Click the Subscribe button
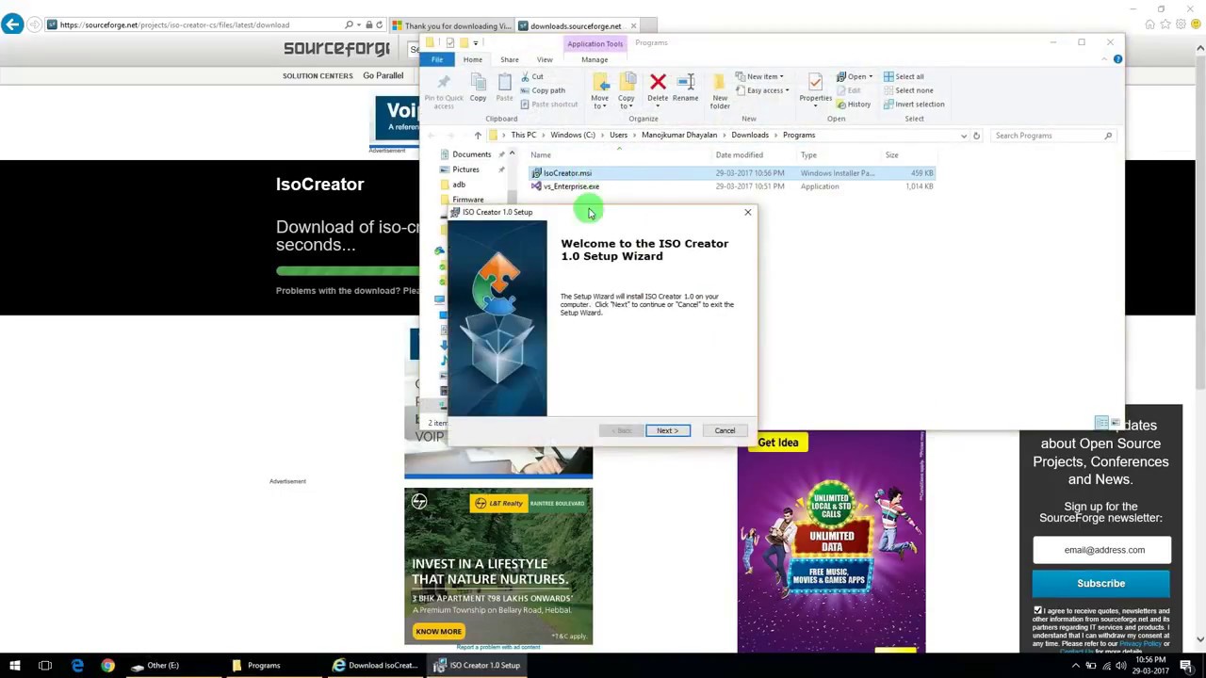1206x678 pixels. [1101, 583]
